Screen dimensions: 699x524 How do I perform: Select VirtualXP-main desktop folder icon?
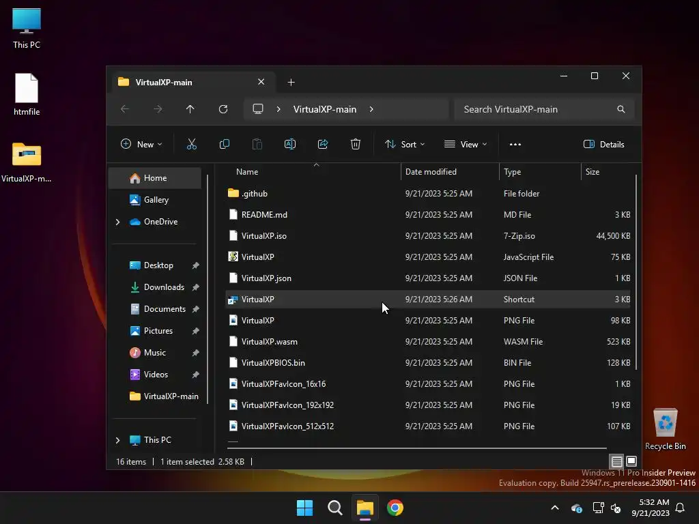pyautogui.click(x=27, y=162)
